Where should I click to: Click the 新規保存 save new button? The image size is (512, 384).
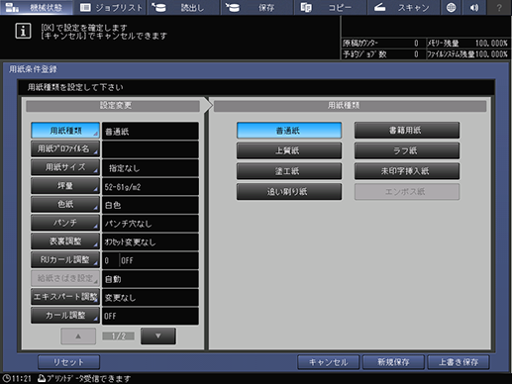(x=393, y=362)
